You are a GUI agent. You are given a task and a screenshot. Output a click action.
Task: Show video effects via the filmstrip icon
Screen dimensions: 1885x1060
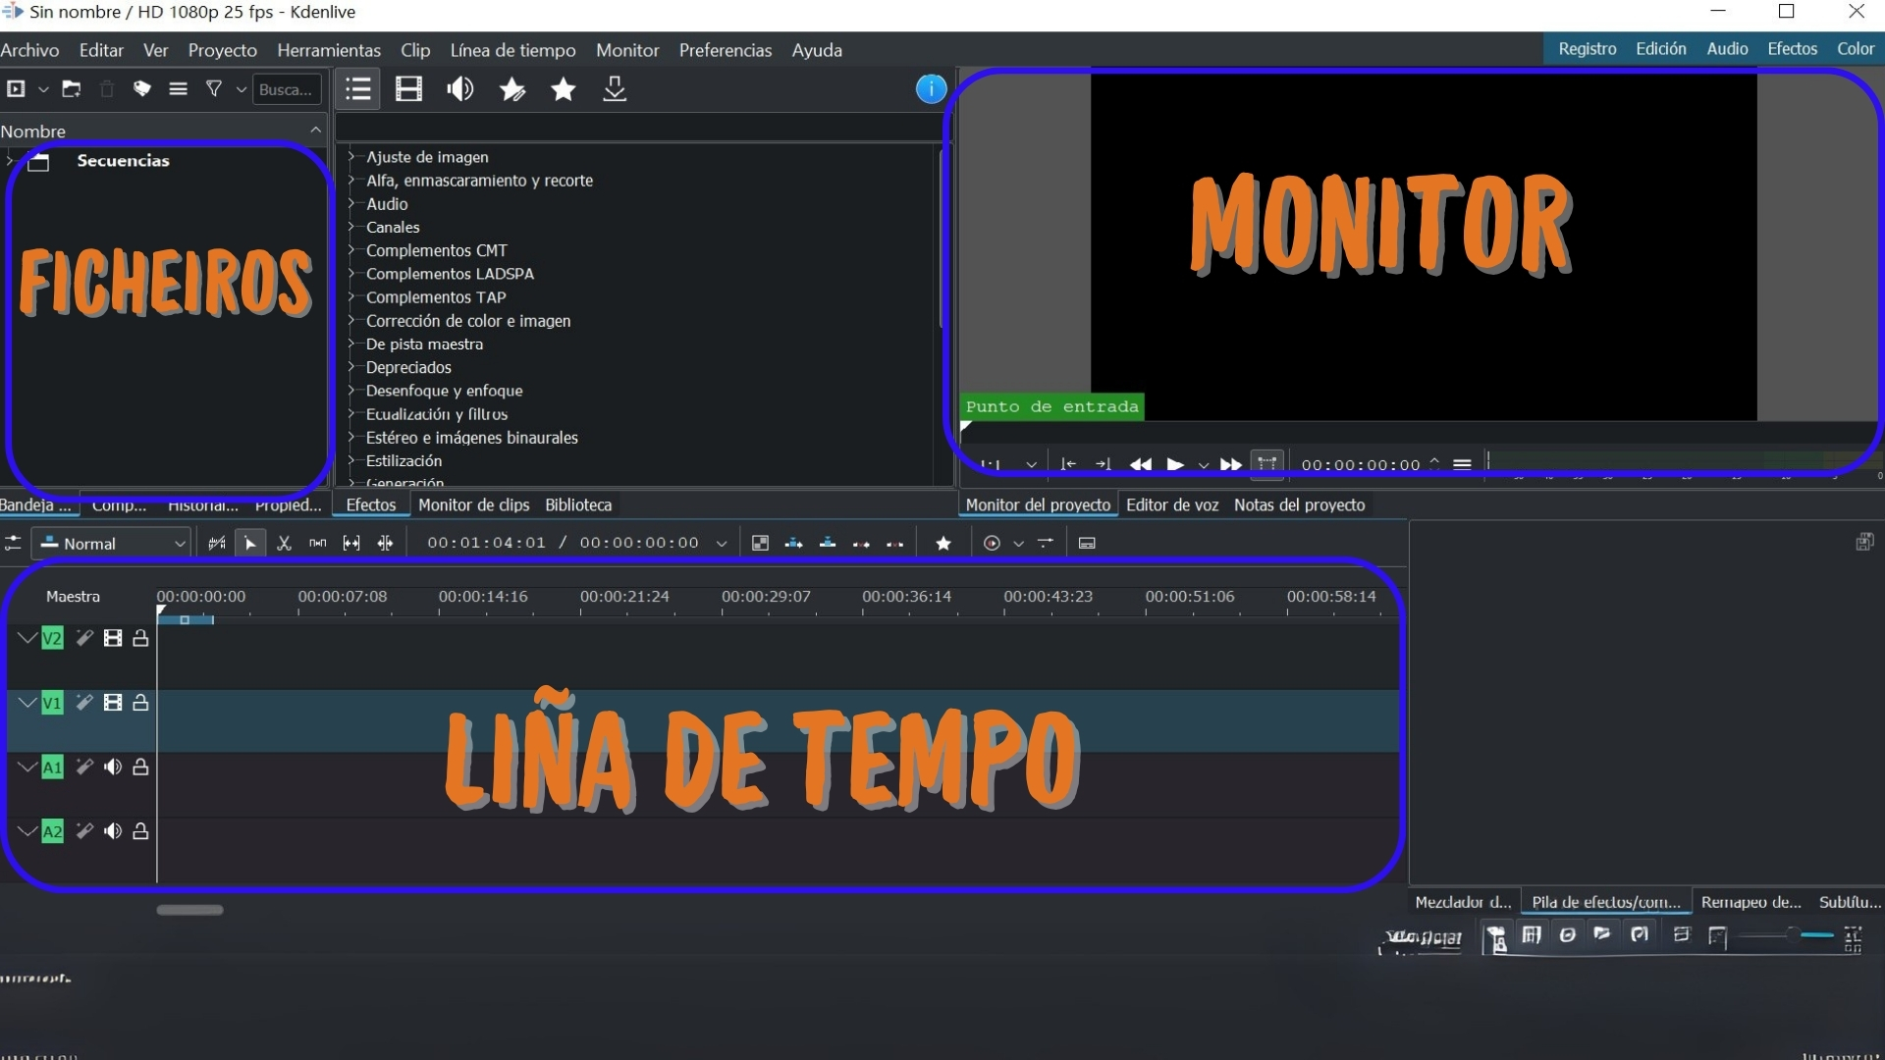408,88
